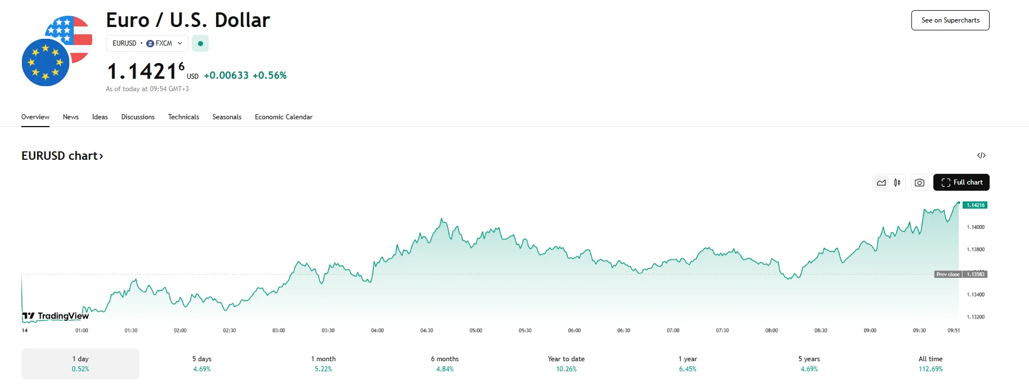The height and width of the screenshot is (391, 1029).
Task: Expand the EURUSD chart heading
Action: point(62,156)
